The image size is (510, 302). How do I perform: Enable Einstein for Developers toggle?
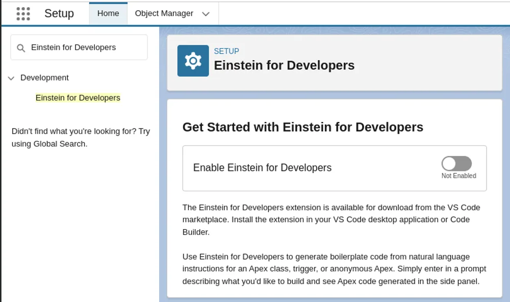(x=456, y=163)
